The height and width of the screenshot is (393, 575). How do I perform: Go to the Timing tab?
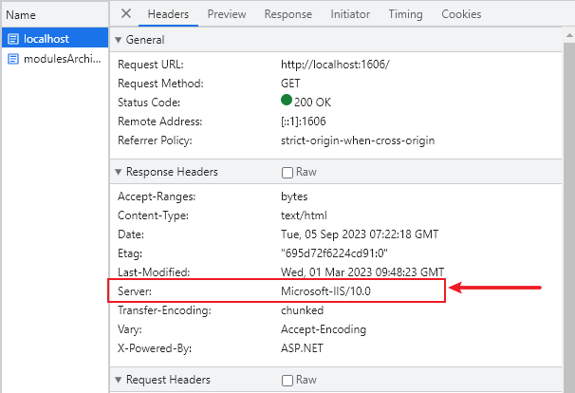pos(406,14)
